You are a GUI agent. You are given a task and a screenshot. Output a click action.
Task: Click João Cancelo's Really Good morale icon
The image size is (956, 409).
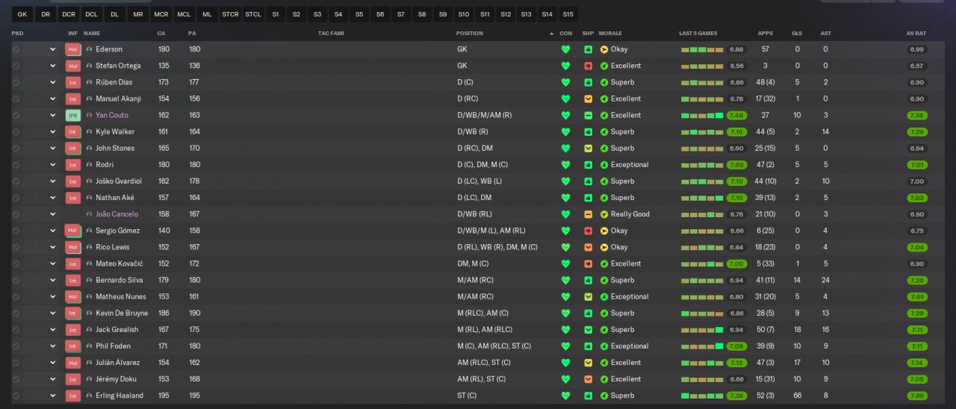[x=604, y=214]
